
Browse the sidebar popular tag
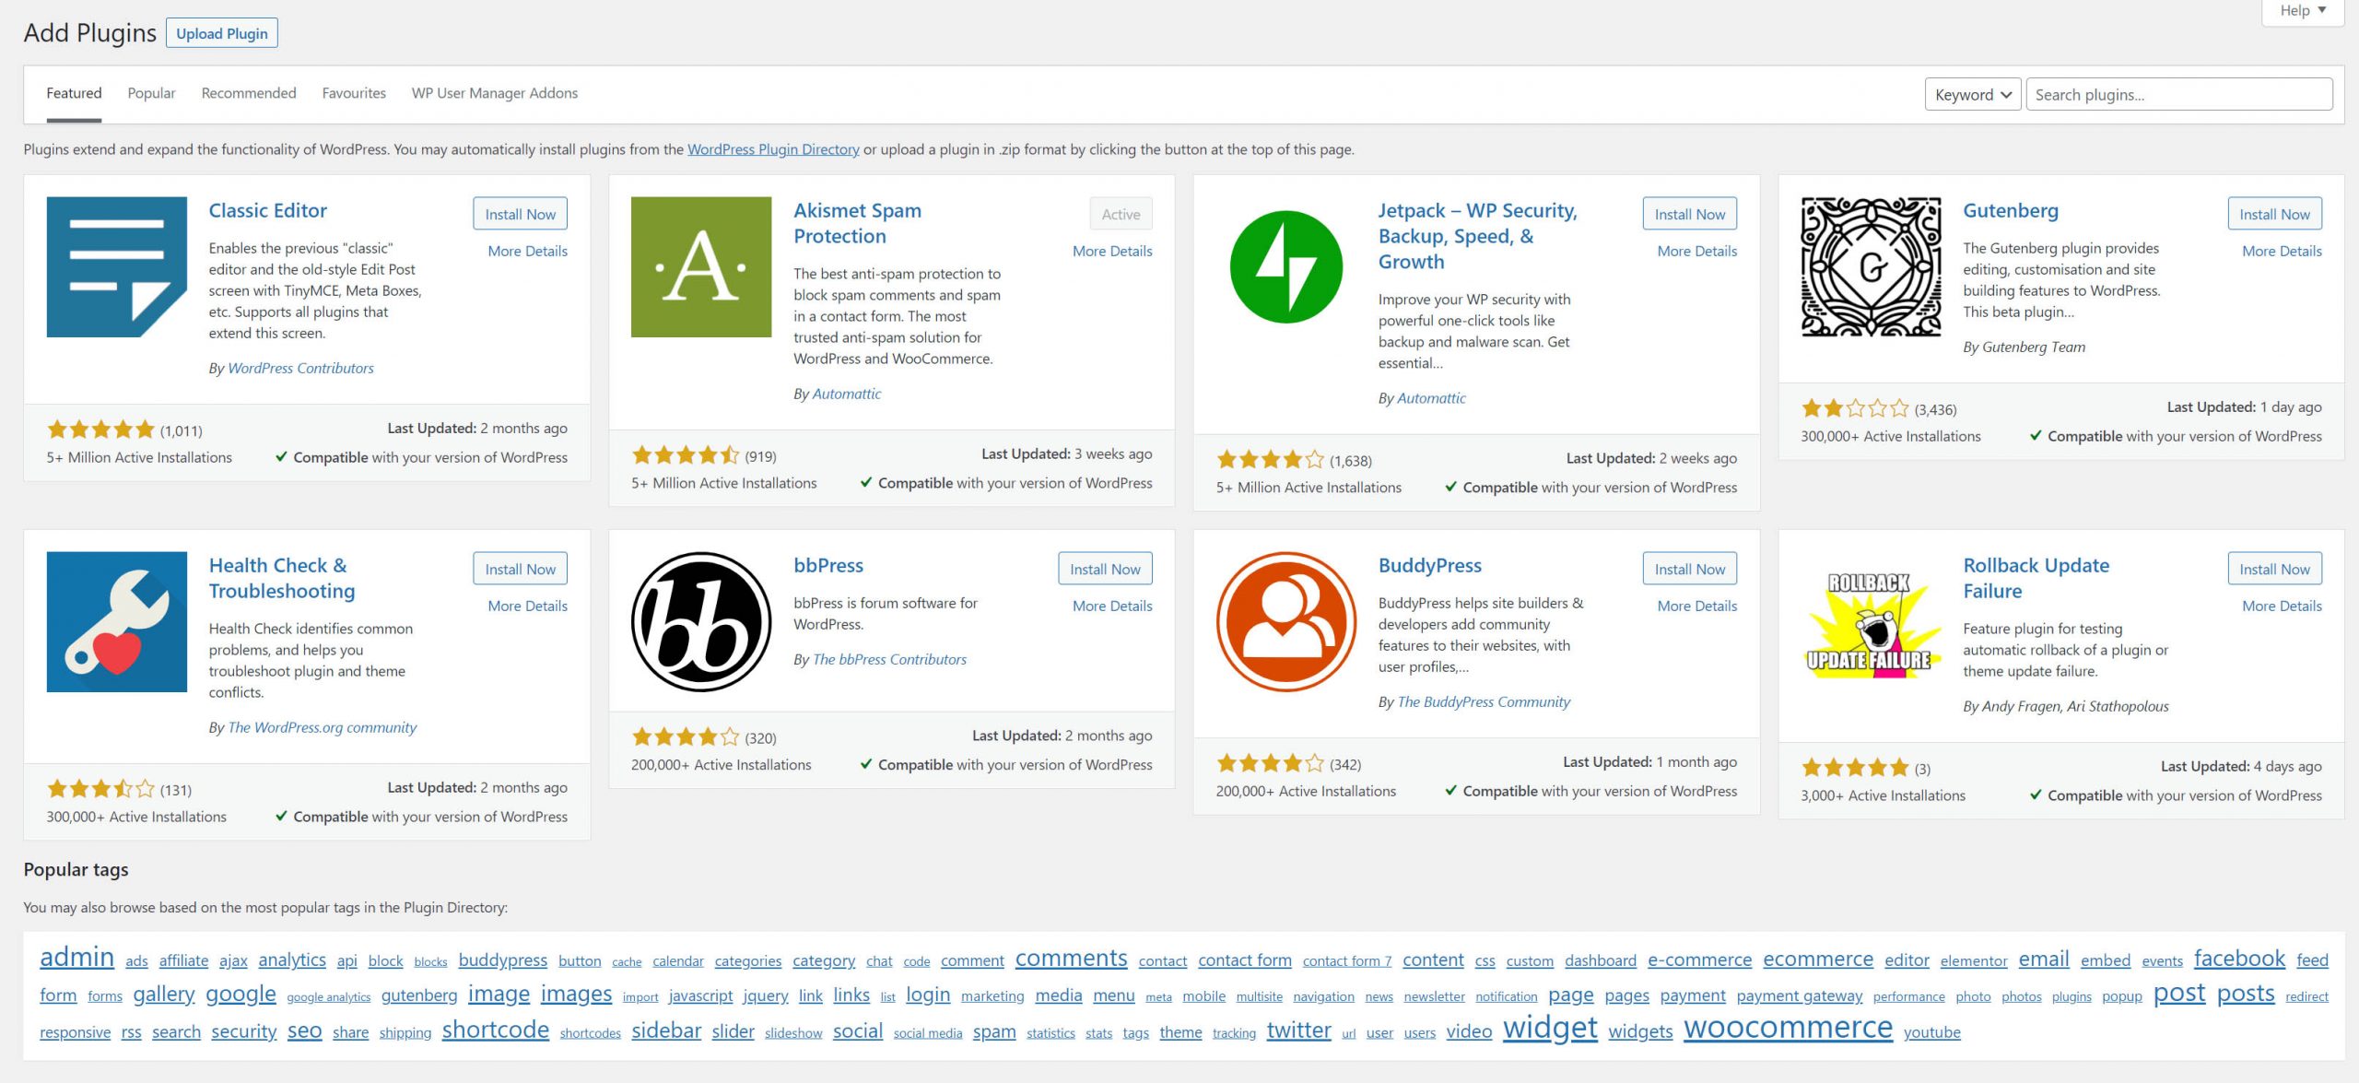tap(665, 1030)
